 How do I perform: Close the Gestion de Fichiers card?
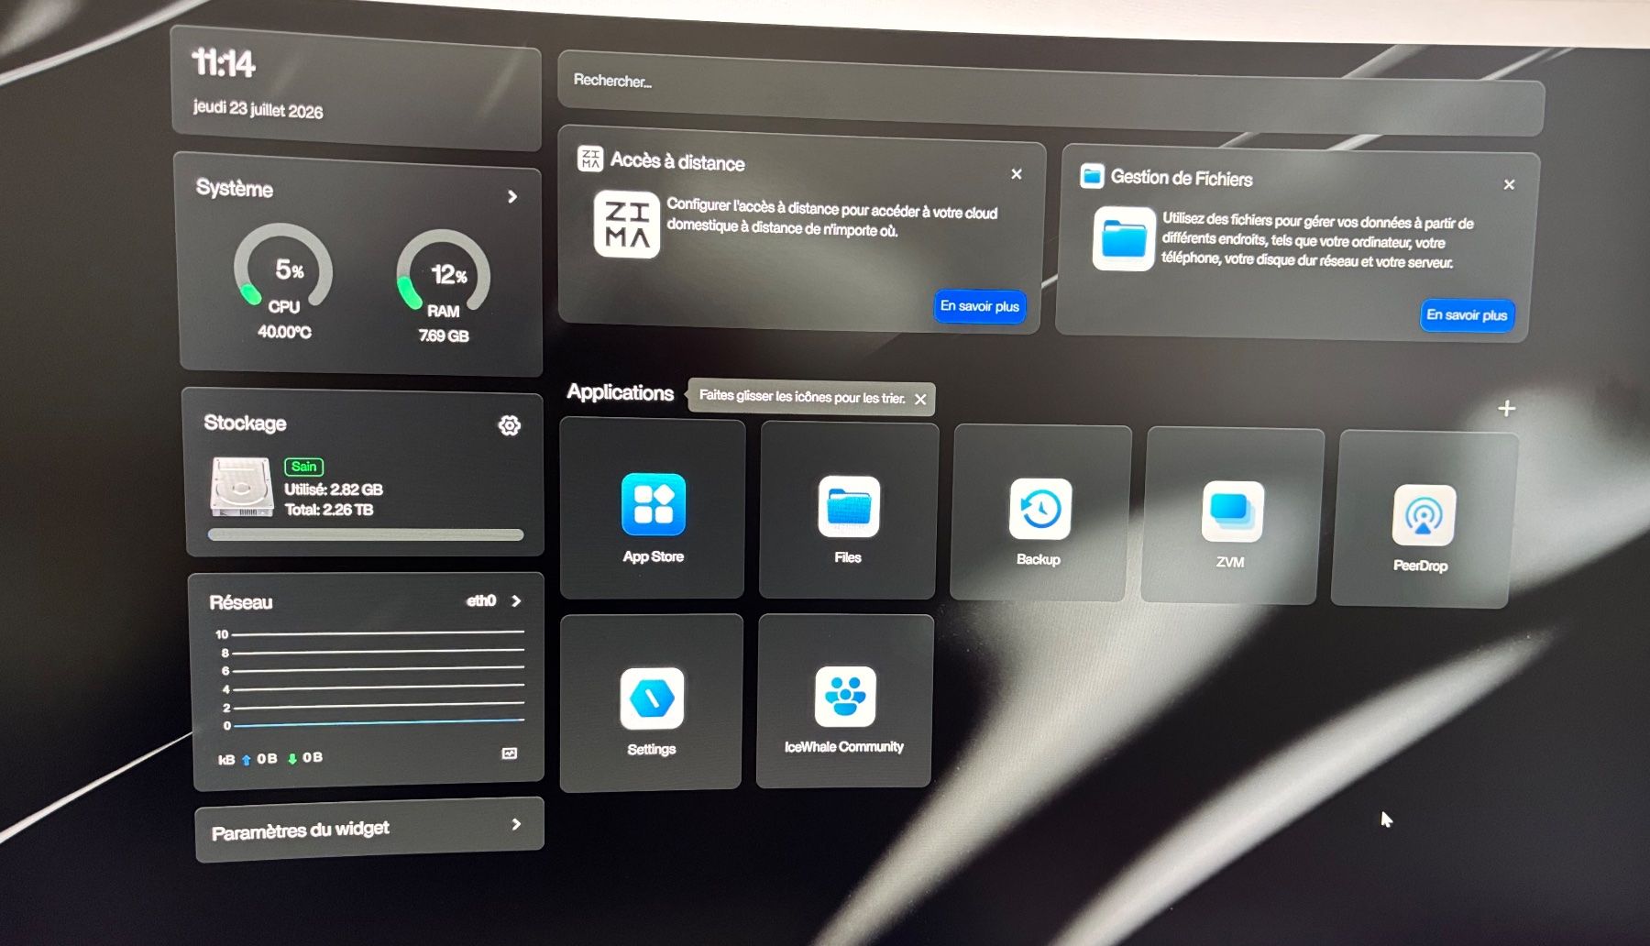coord(1509,184)
